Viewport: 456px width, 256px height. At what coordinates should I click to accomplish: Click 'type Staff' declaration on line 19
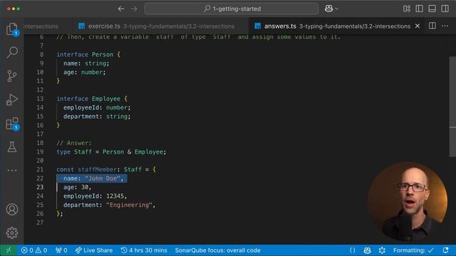click(74, 151)
